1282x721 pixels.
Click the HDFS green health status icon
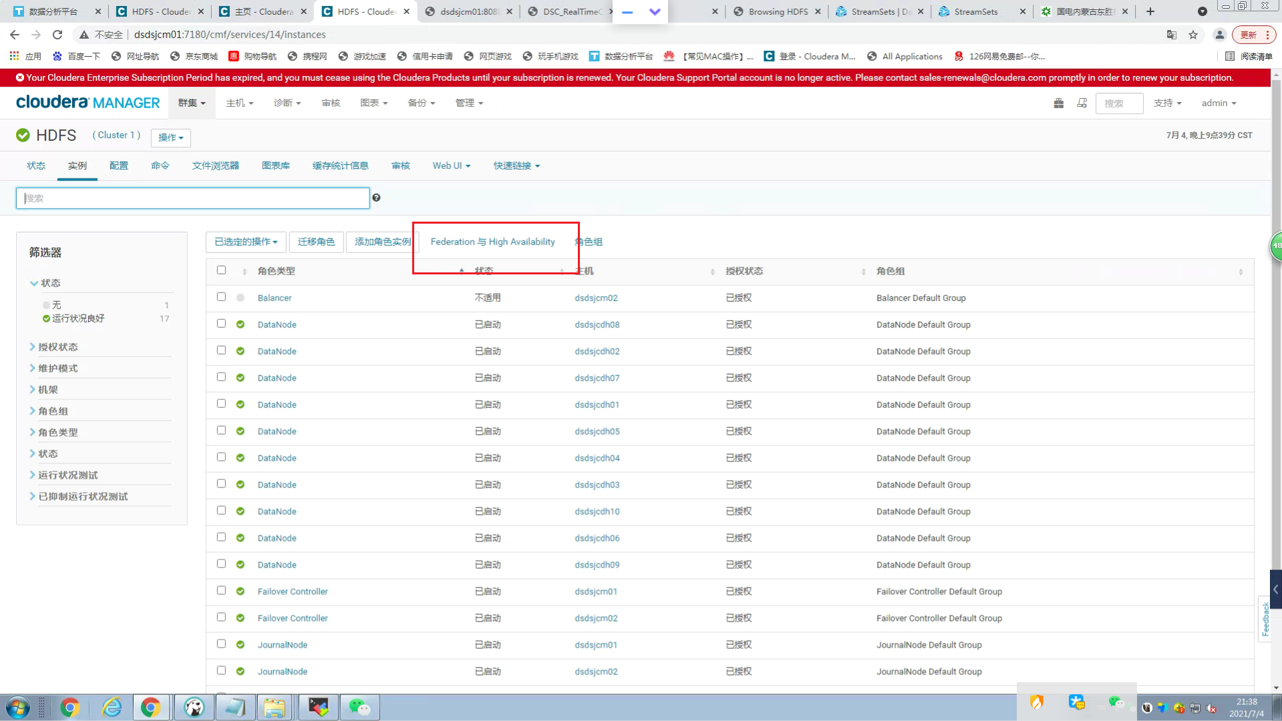tap(23, 135)
